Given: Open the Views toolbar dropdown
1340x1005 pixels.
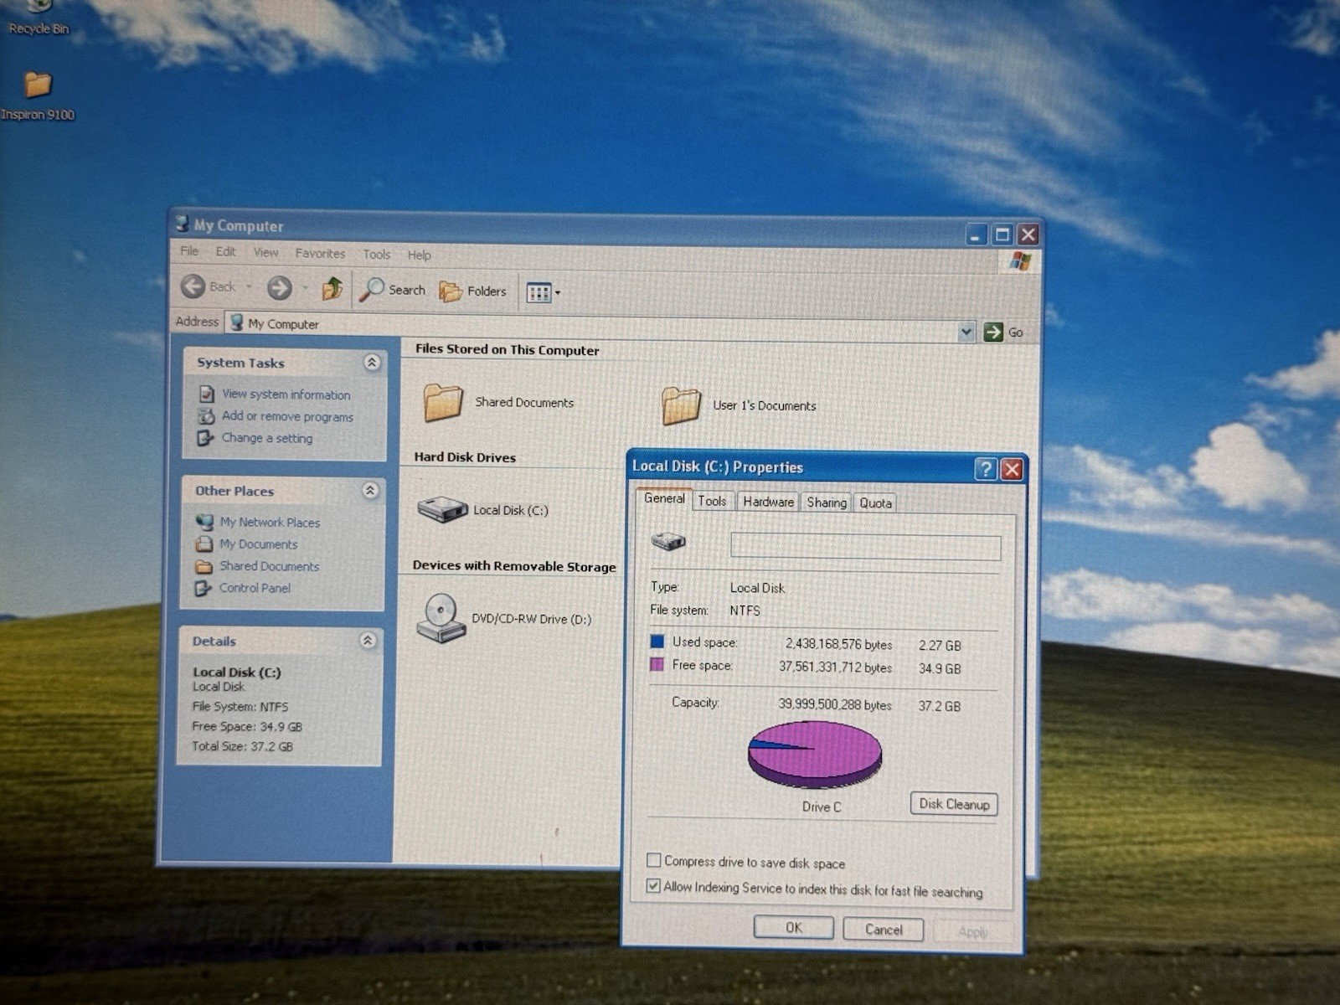Looking at the screenshot, I should [544, 292].
